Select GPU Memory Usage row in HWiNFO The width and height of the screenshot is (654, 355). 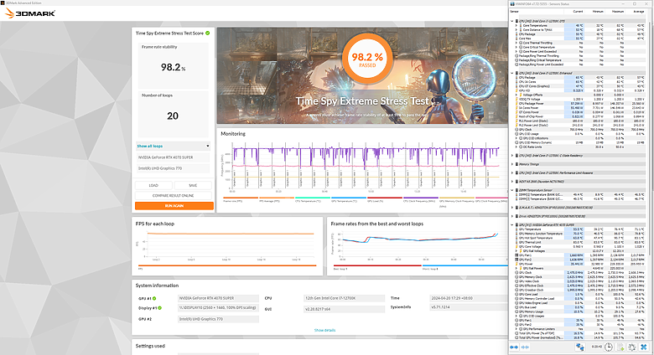coord(579,311)
